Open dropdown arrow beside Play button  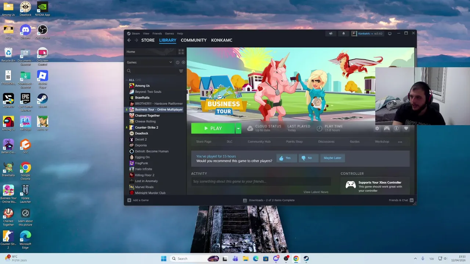(238, 128)
